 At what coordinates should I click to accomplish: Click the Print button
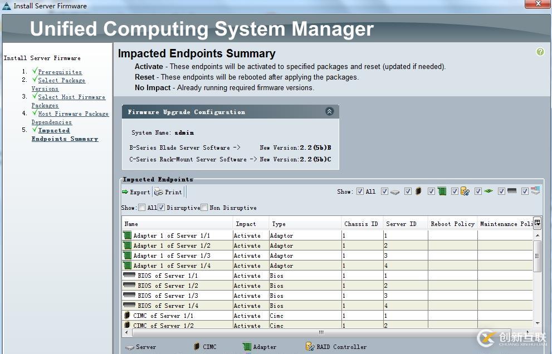coord(168,192)
